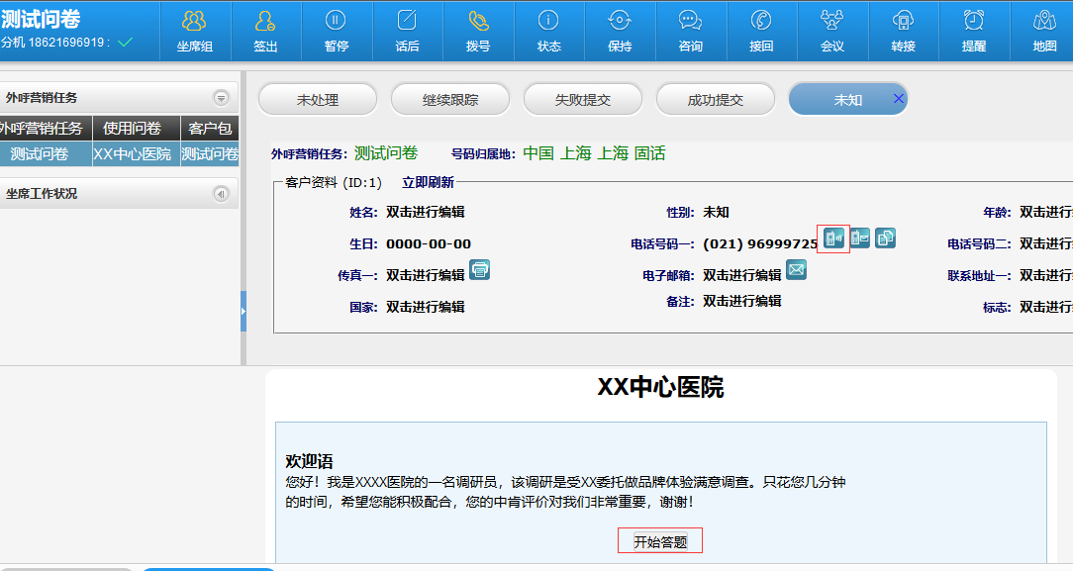Expand the 坐席工作状况 panel

point(221,194)
